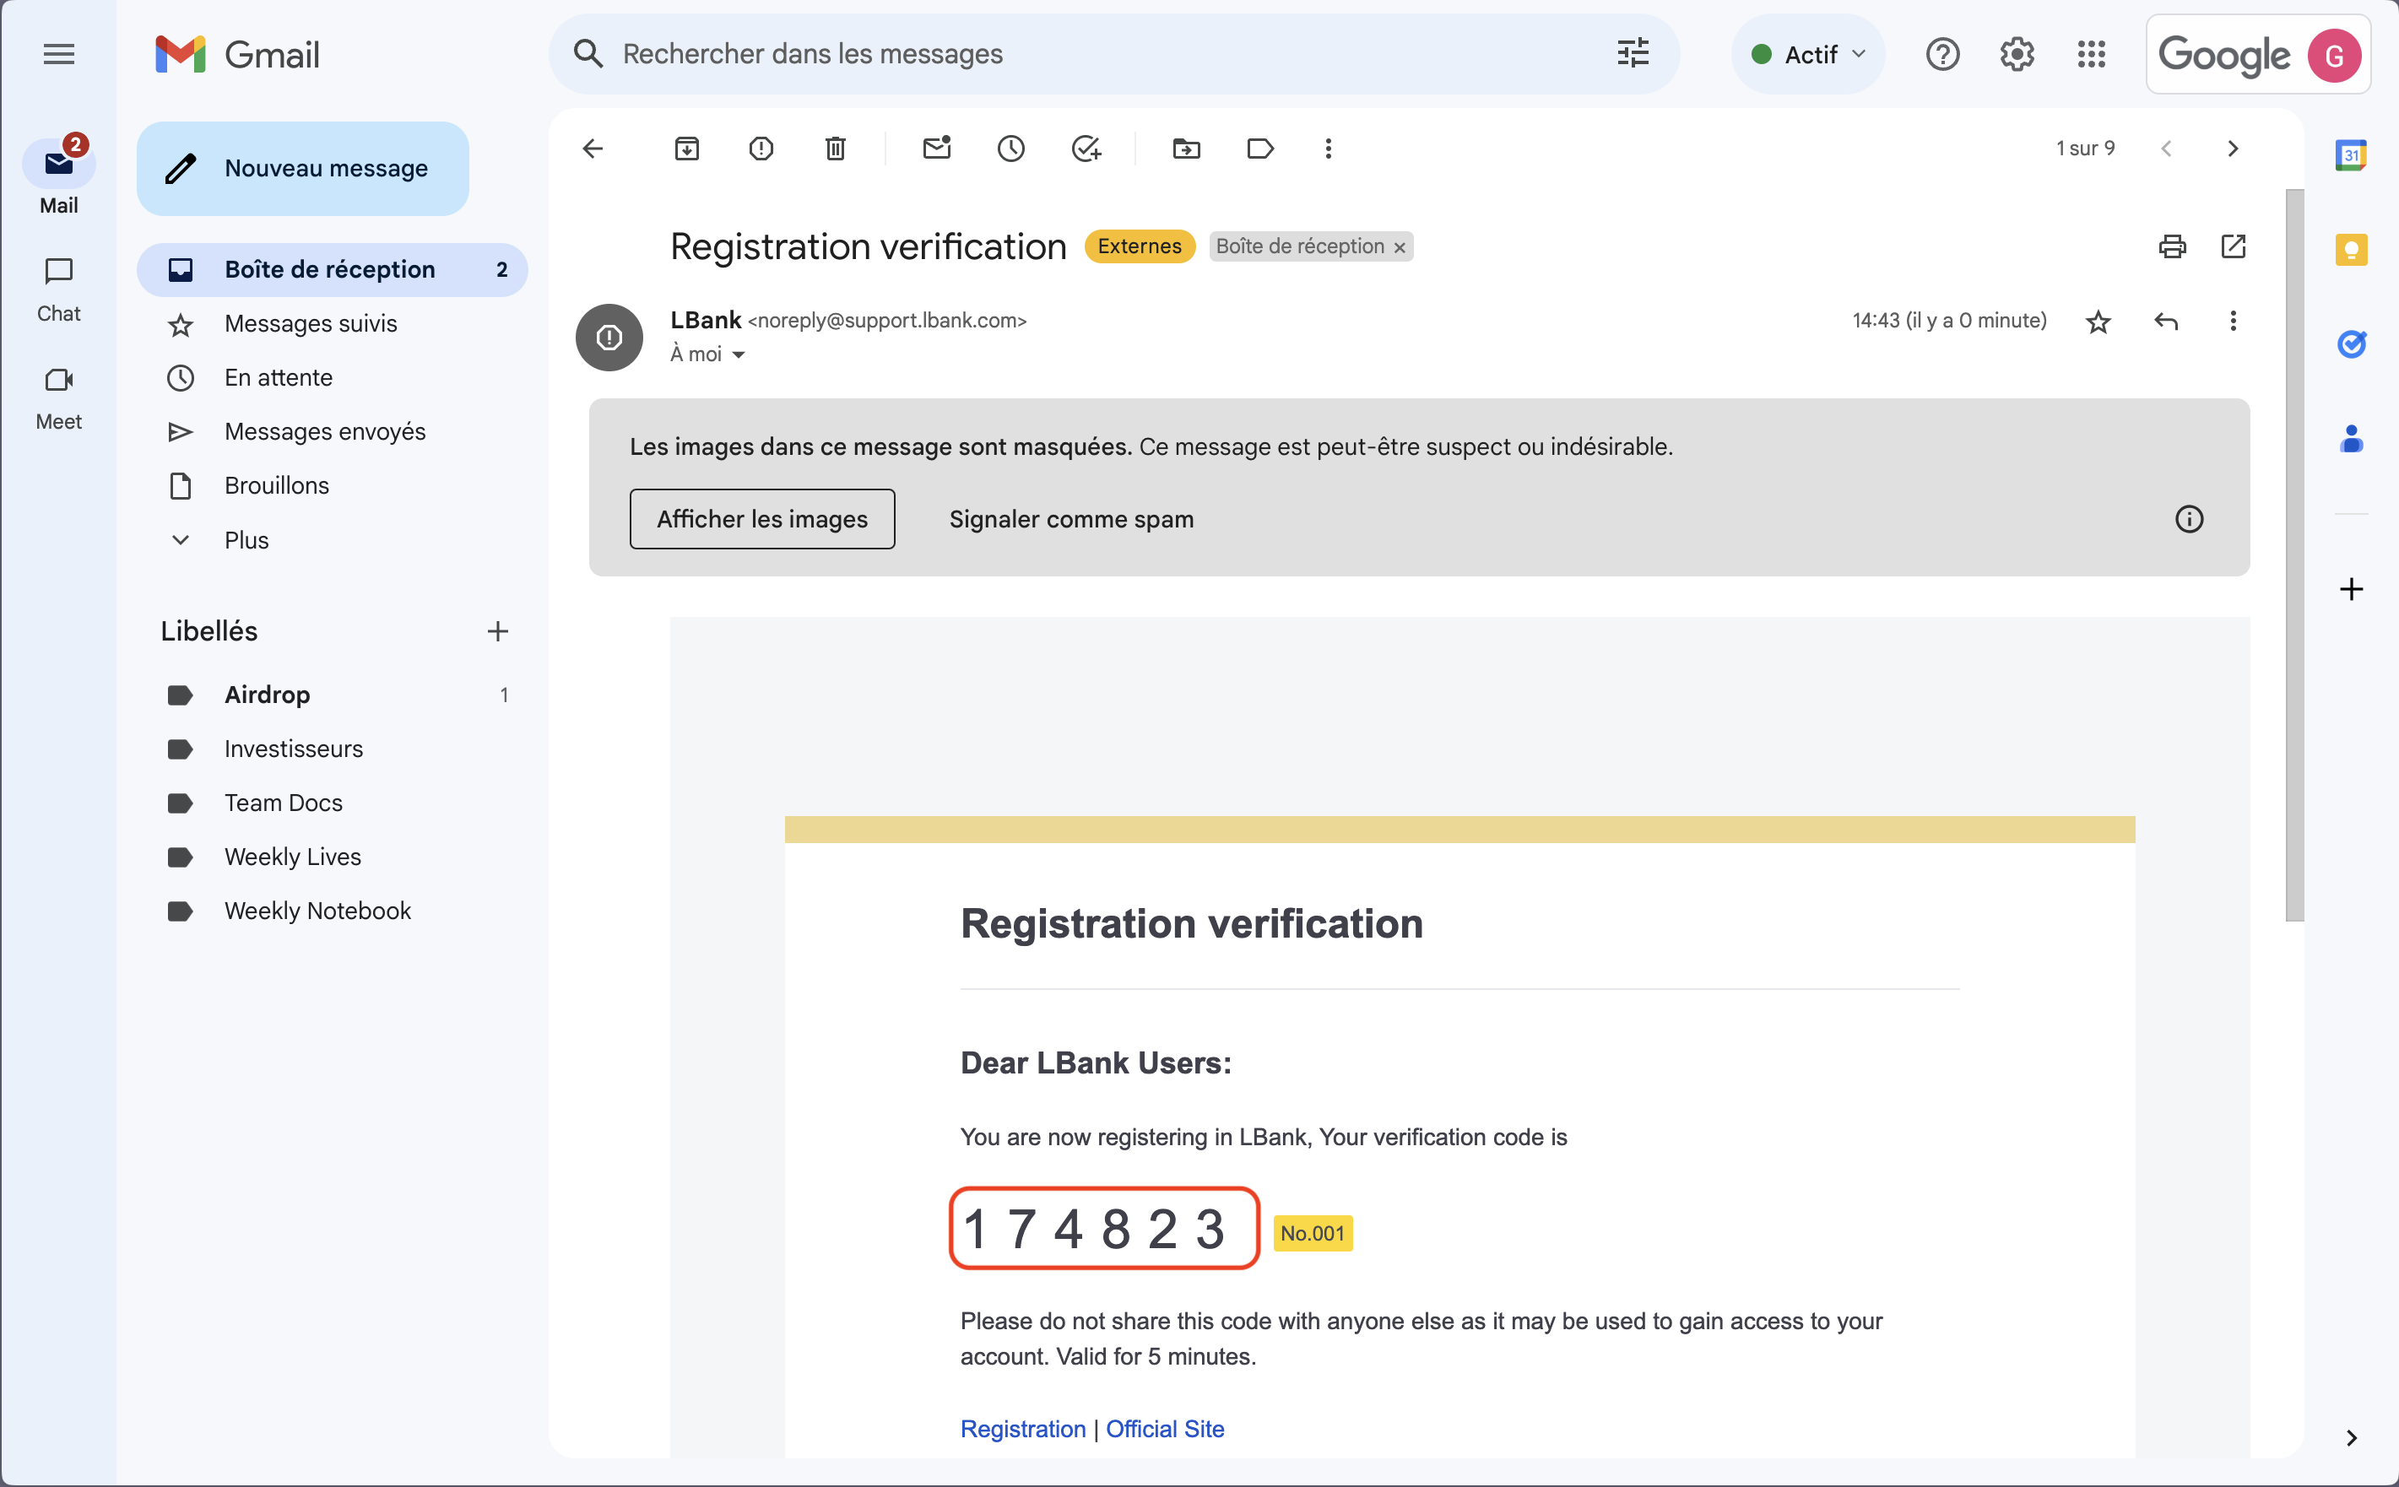Click the Gmail logo
This screenshot has width=2399, height=1487.
coord(237,54)
